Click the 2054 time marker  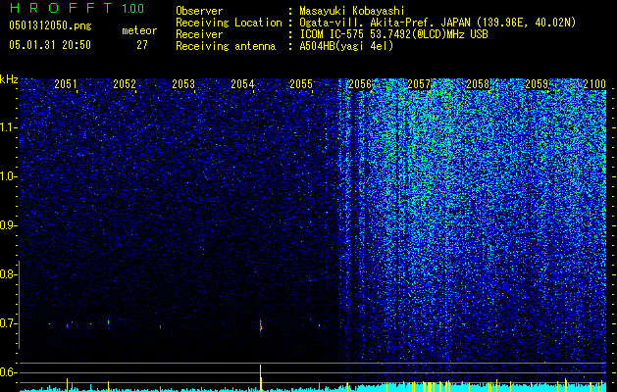point(242,84)
